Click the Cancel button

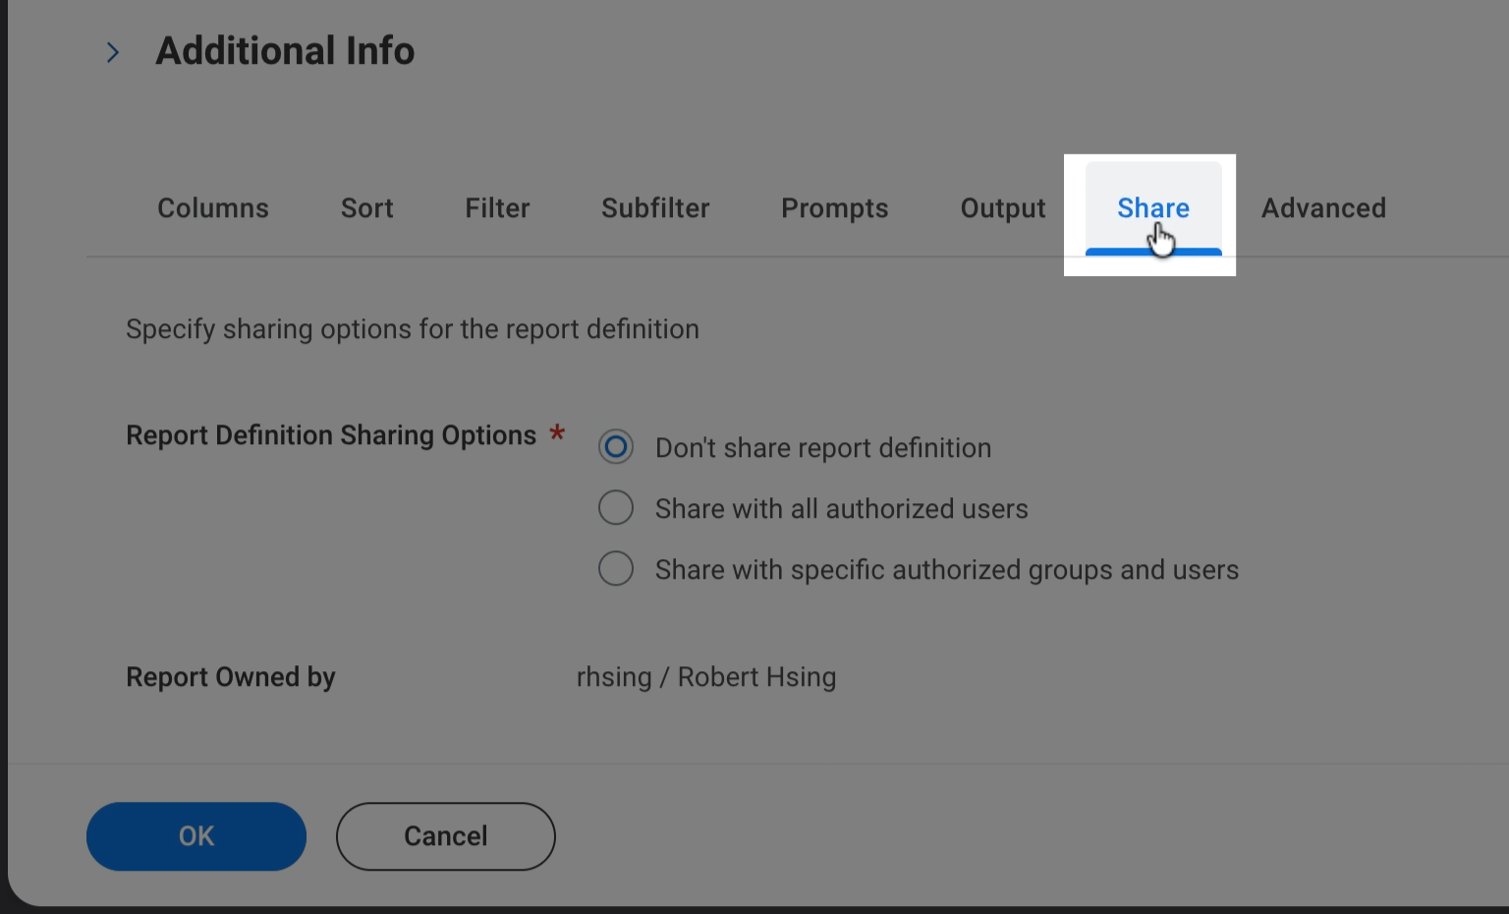click(x=446, y=836)
